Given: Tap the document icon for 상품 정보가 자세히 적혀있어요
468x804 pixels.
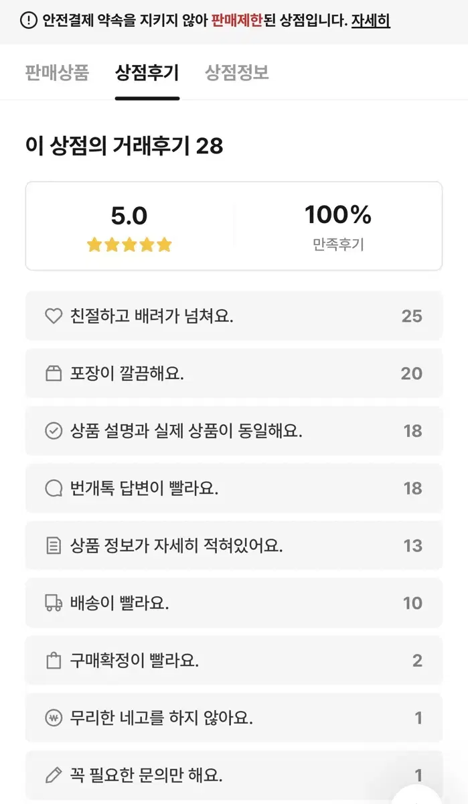Looking at the screenshot, I should point(54,546).
